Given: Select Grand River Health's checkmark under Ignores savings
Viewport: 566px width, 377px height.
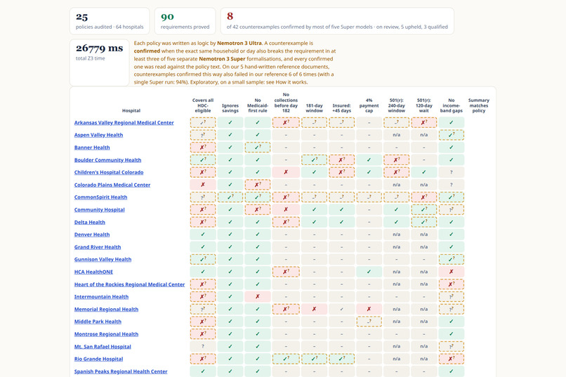Looking at the screenshot, I should pos(230,247).
